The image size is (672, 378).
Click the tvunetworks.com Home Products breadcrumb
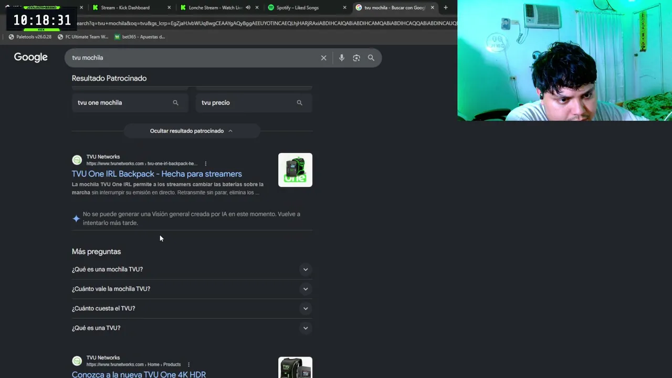(133, 364)
